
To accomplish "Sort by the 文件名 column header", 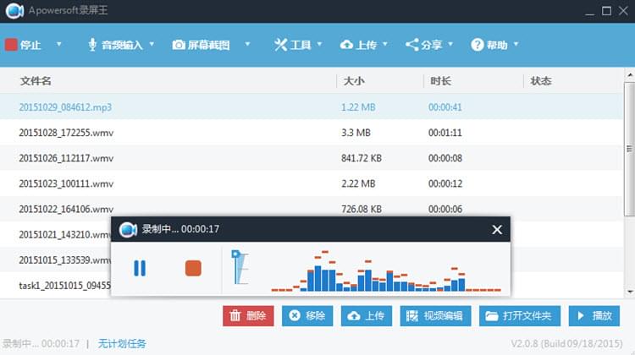I will click(36, 81).
